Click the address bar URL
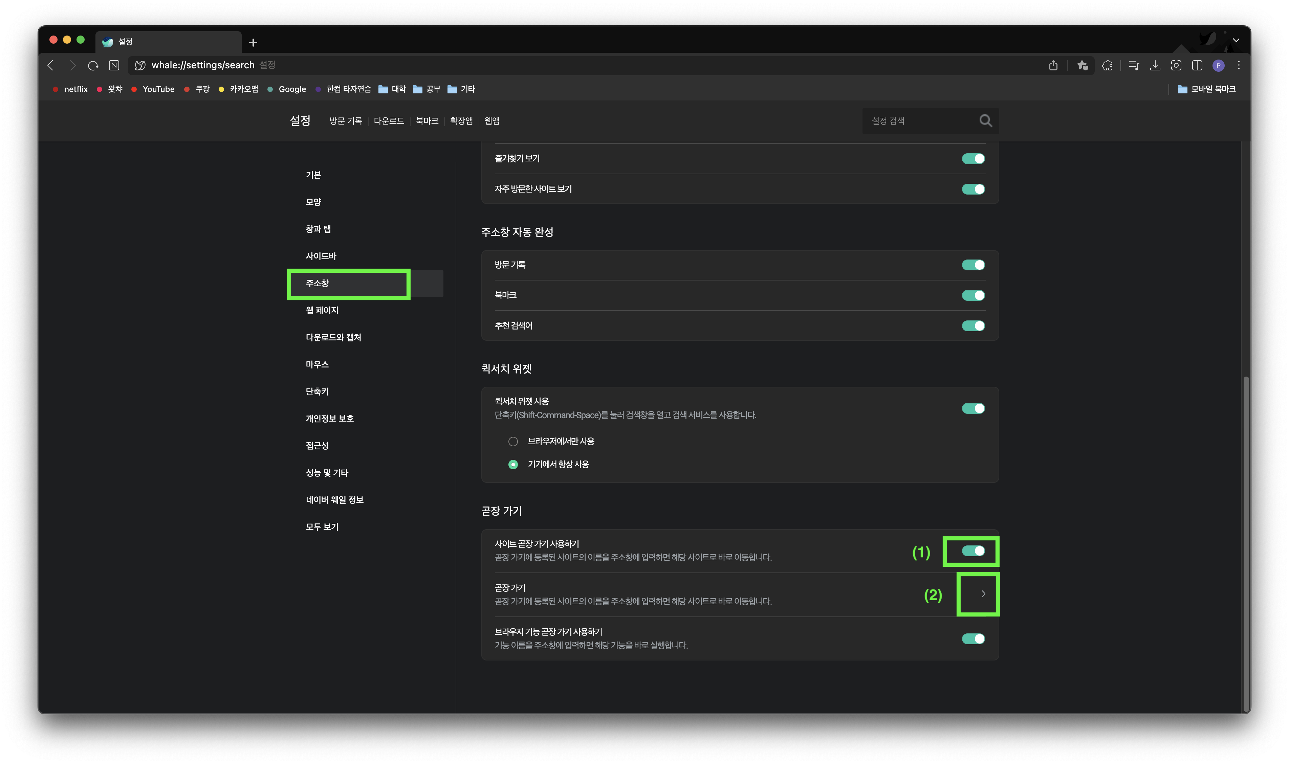Viewport: 1289px width, 764px height. click(202, 65)
